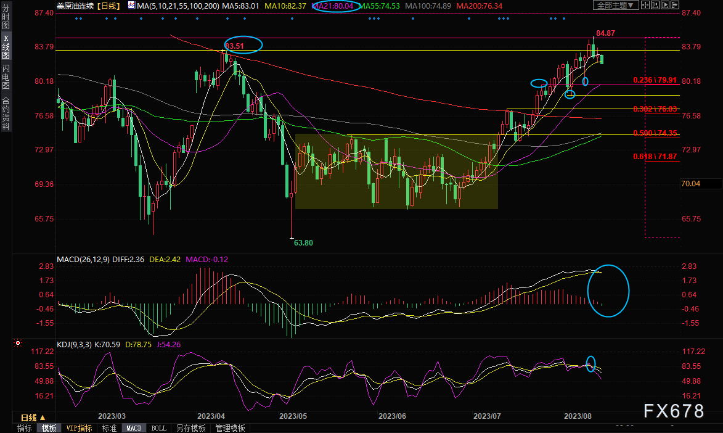Click the MACD(26,12,9) indicator label

point(83,260)
